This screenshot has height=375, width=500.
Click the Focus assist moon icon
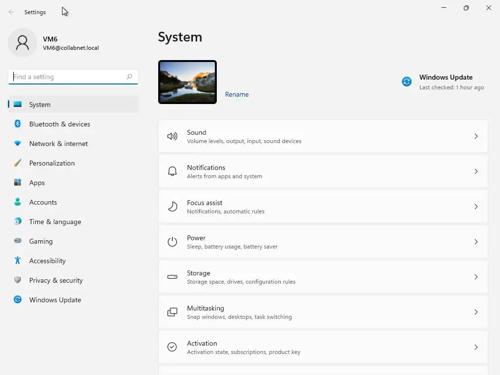coord(172,207)
